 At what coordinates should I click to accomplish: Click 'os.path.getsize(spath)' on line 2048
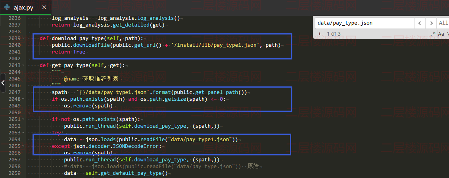173,99
